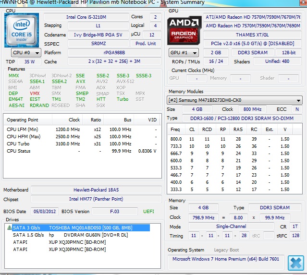Click the Legacy Boot label

226,250
